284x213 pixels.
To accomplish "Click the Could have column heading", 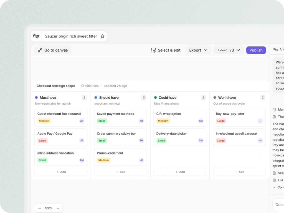I will (x=168, y=98).
